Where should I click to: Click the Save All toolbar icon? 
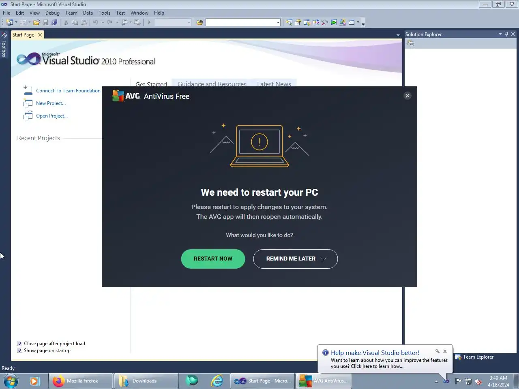[54, 22]
